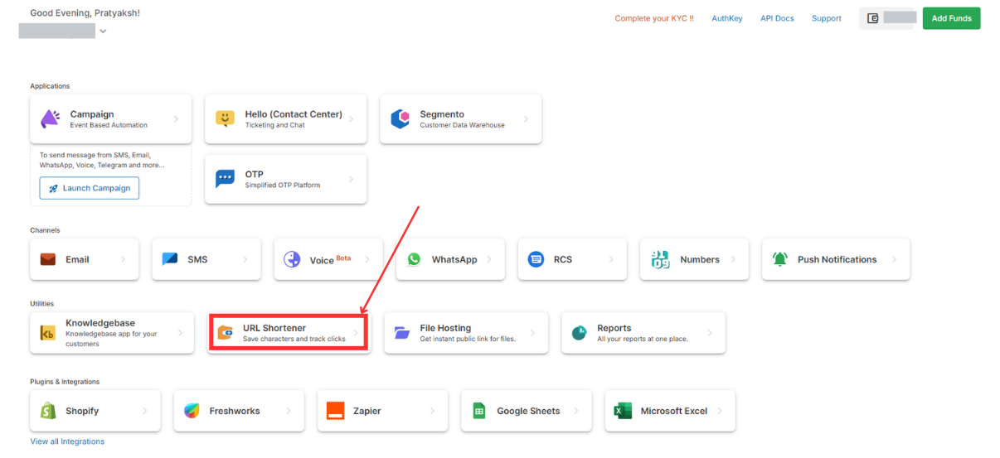Image resolution: width=1000 pixels, height=458 pixels.
Task: Open the Hello (Contact Center) card title
Action: (x=294, y=114)
